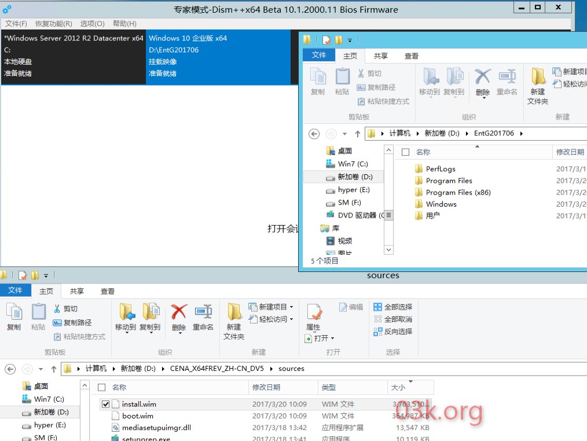Click 新加卷 (D:) breadcrumb in EntG201706 address bar
Viewport: 587px width, 441px height.
pos(442,133)
